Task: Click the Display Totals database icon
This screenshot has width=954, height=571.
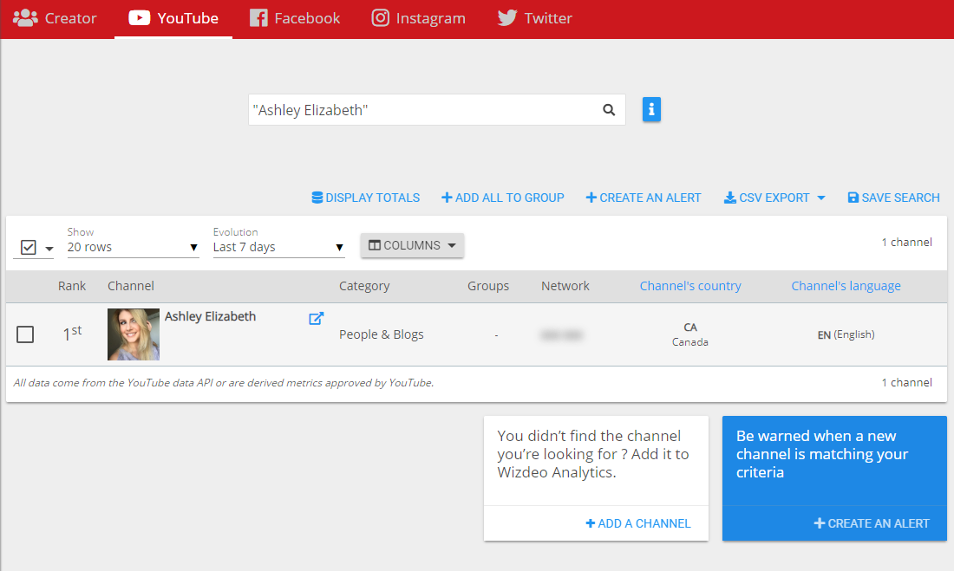Action: [317, 198]
